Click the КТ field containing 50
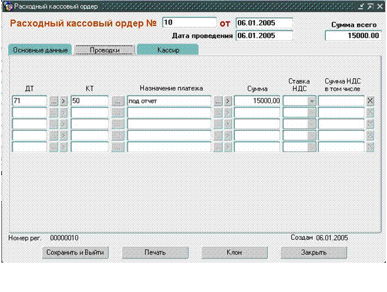 90,101
